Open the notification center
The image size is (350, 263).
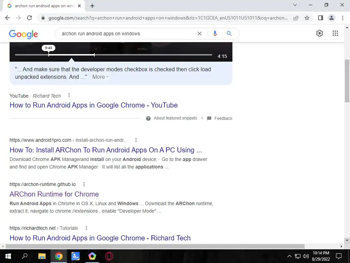339,256
